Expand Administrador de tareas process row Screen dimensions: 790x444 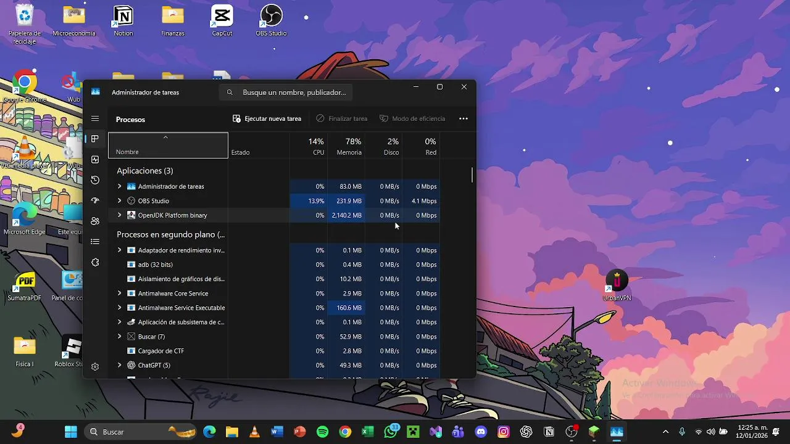pos(119,186)
